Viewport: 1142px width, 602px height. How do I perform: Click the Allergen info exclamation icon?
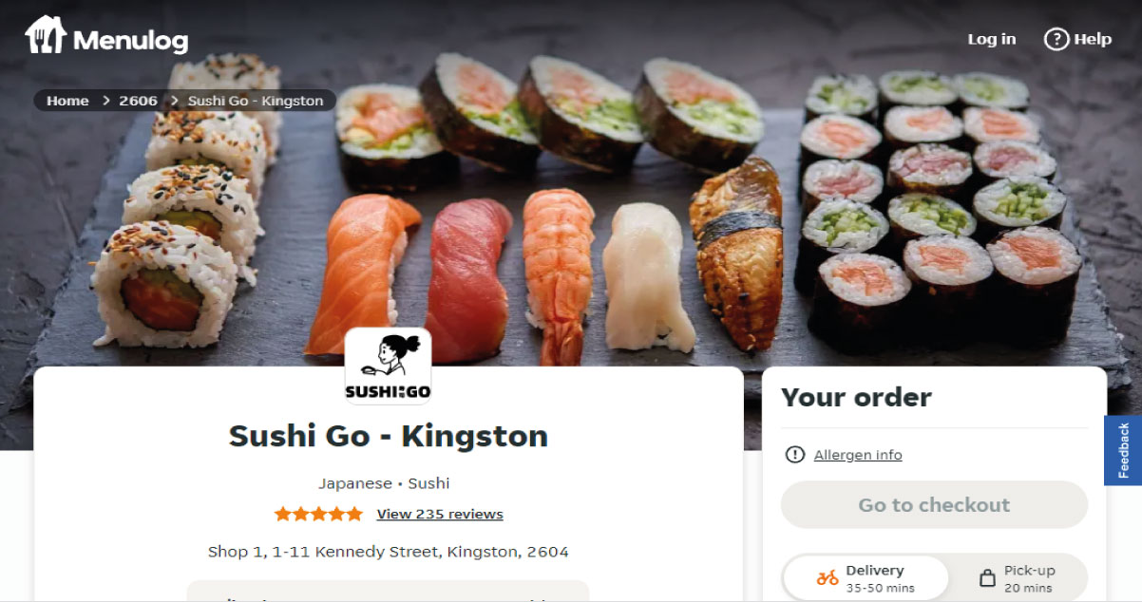795,455
